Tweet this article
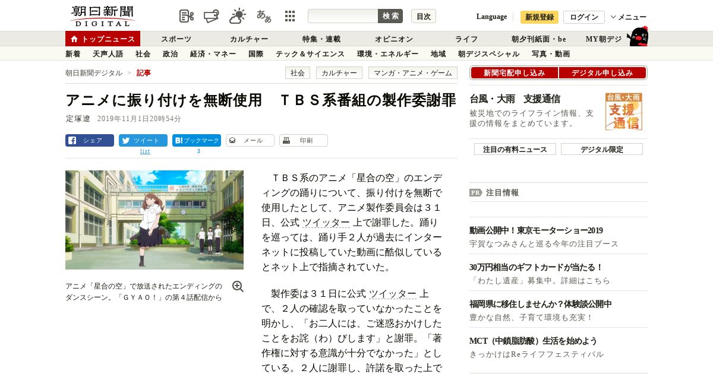 (x=143, y=141)
